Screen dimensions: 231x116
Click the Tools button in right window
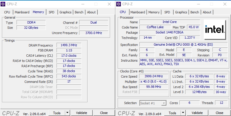click(x=172, y=113)
